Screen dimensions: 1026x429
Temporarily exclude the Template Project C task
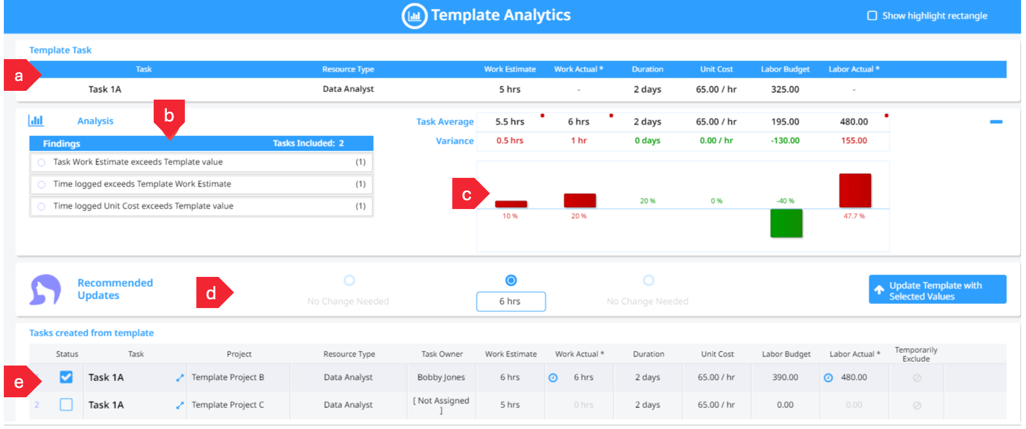917,405
